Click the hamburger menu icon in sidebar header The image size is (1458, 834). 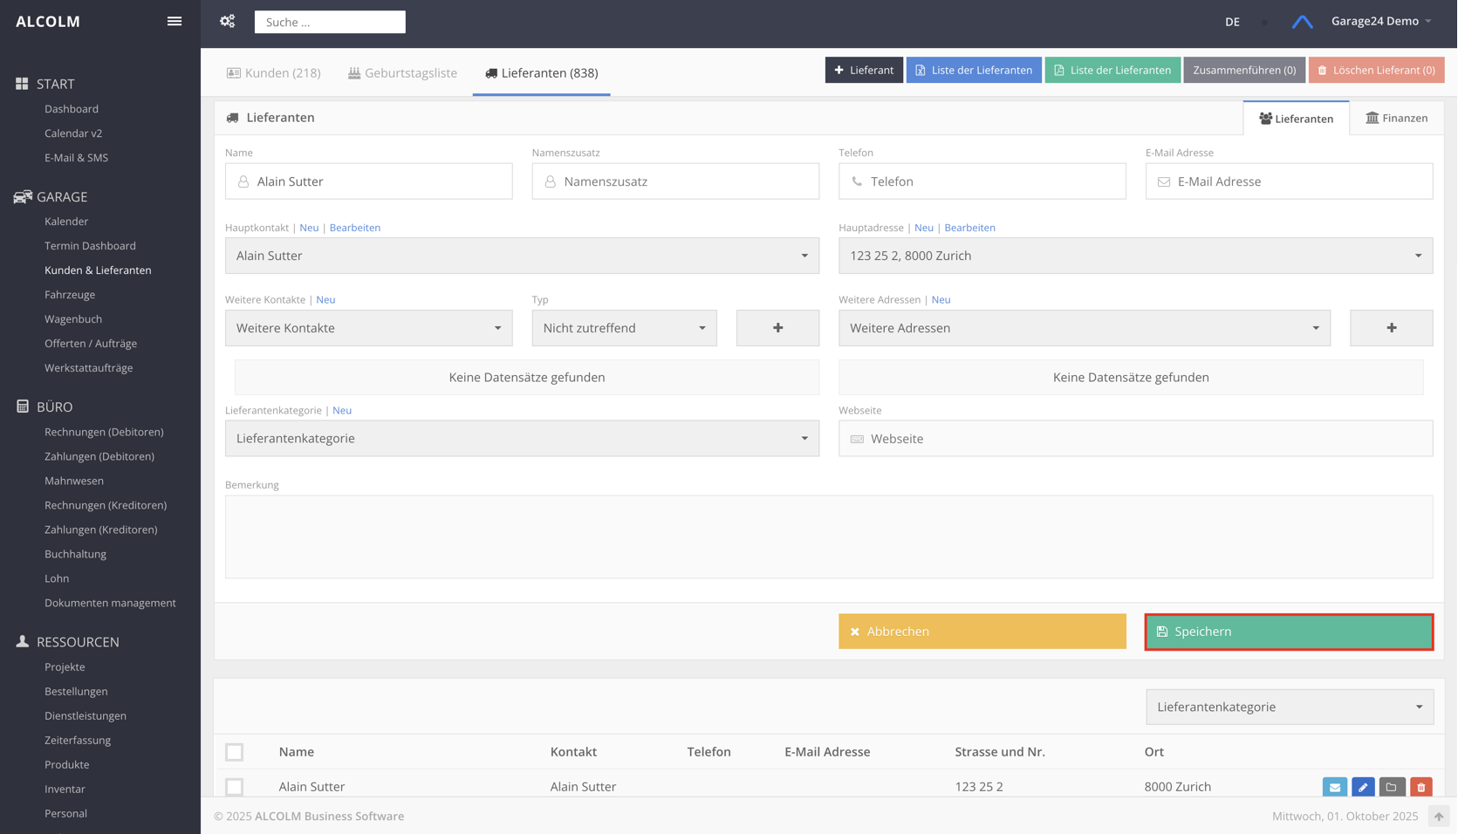coord(175,22)
